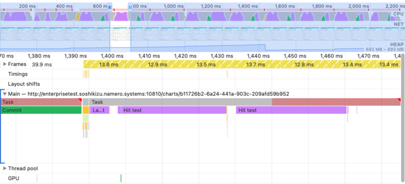Image resolution: width=405 pixels, height=184 pixels.
Task: Select the 13.5 ms frame
Action: 206,65
